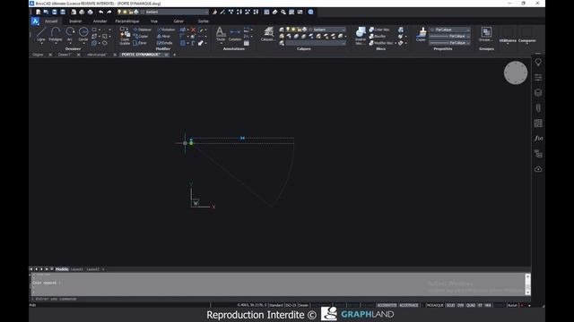Click the Échelle button
Screen dimensions: 574x322
(x=164, y=43)
